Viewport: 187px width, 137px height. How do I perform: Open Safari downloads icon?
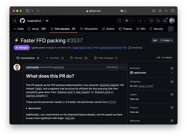[154, 11]
